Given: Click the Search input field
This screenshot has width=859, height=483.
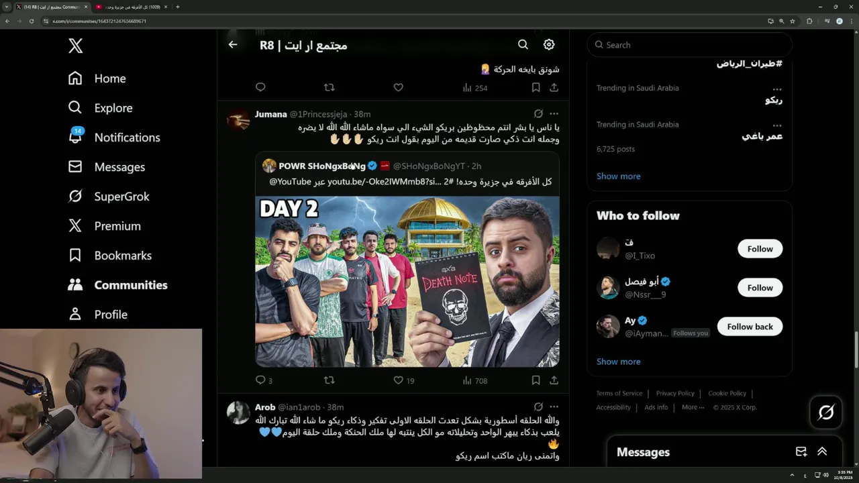Looking at the screenshot, I should [x=689, y=45].
